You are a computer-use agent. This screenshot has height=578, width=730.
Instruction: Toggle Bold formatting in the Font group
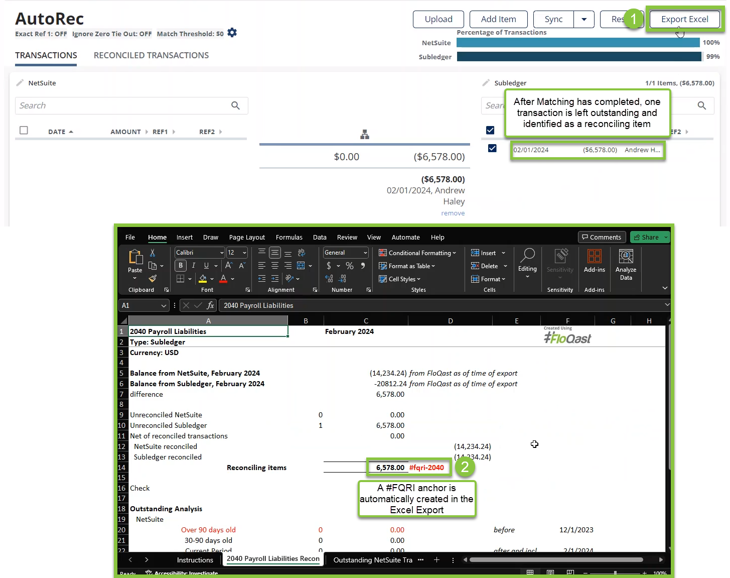point(181,266)
